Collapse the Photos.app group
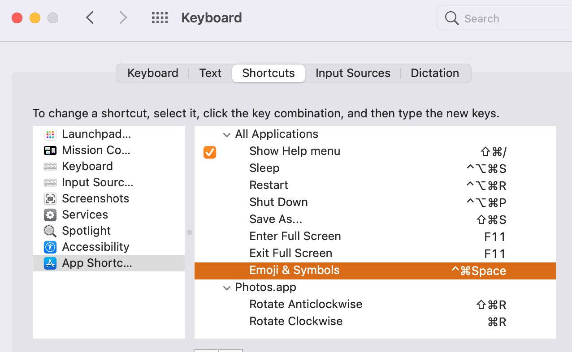 tap(227, 288)
